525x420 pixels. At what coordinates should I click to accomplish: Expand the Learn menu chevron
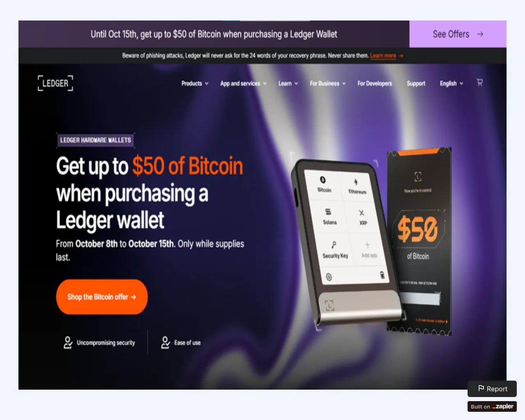[x=296, y=84]
